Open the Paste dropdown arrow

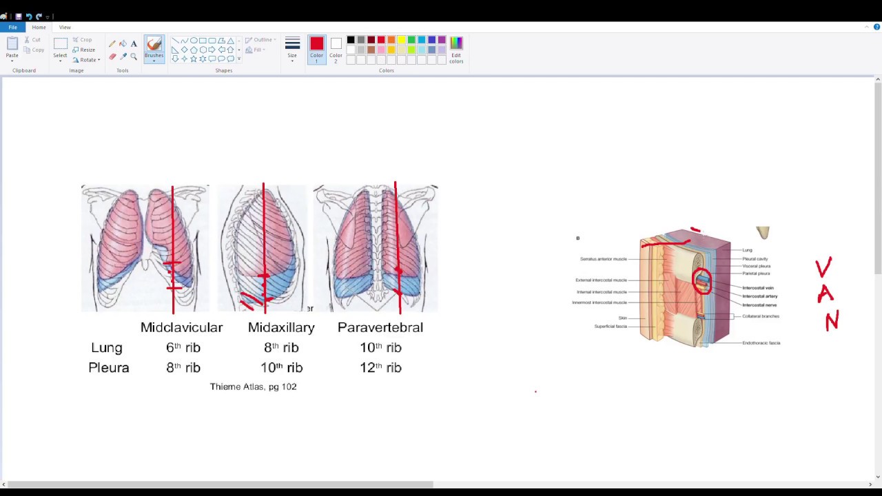click(12, 61)
